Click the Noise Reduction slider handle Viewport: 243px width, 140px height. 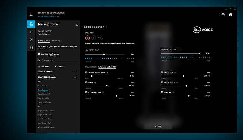coord(92,76)
